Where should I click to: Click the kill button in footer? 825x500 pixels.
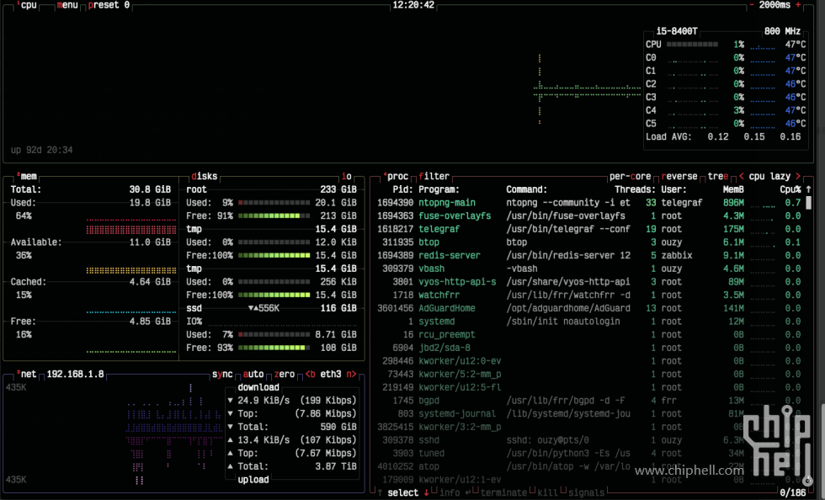pyautogui.click(x=547, y=493)
